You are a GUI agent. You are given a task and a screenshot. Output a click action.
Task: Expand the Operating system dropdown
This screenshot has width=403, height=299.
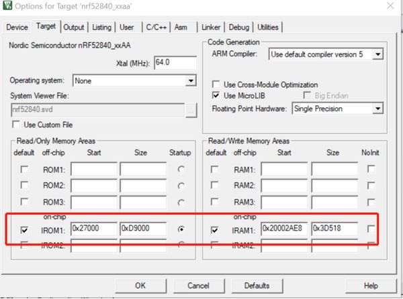point(191,80)
